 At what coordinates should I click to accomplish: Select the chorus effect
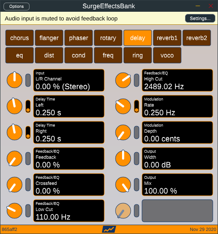(x=20, y=38)
